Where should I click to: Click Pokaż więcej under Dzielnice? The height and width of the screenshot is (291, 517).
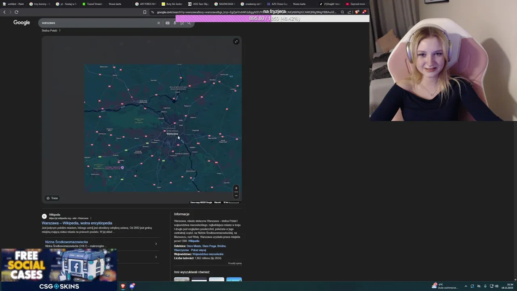pyautogui.click(x=198, y=250)
